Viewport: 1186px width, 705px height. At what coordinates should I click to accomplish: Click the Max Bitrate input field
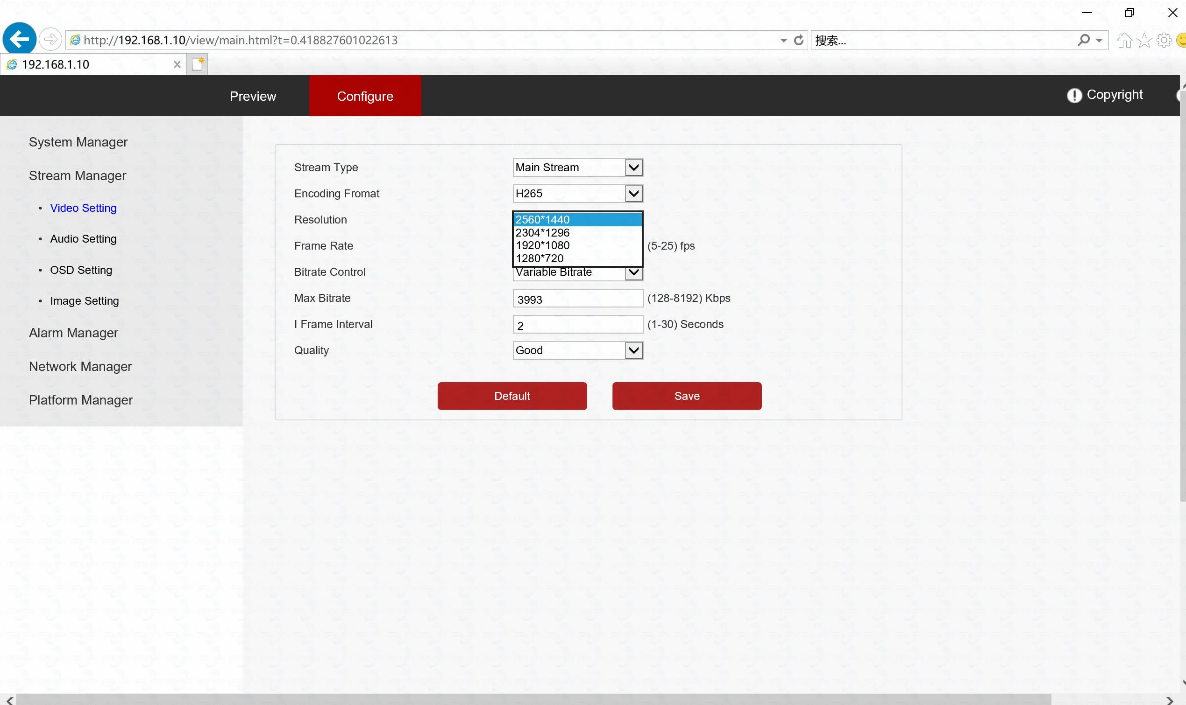[x=578, y=299]
